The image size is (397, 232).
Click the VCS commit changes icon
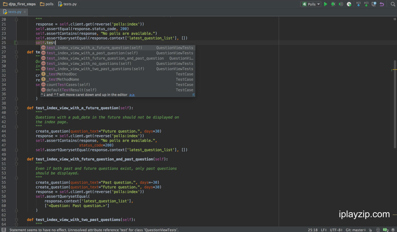click(x=366, y=4)
